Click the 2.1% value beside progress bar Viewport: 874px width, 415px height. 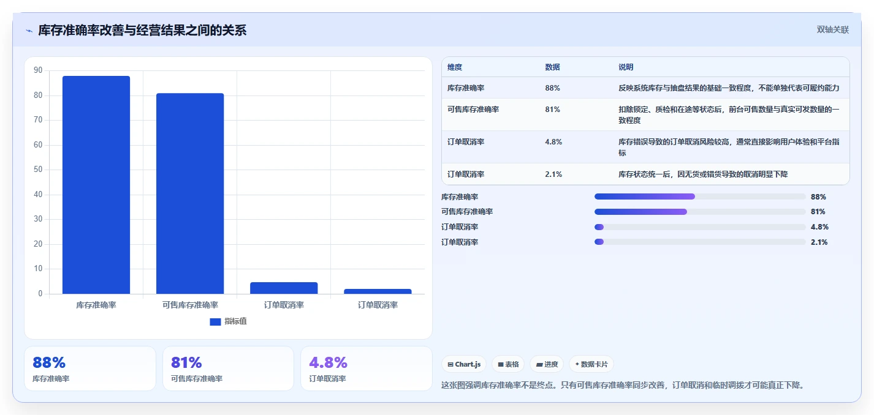819,242
